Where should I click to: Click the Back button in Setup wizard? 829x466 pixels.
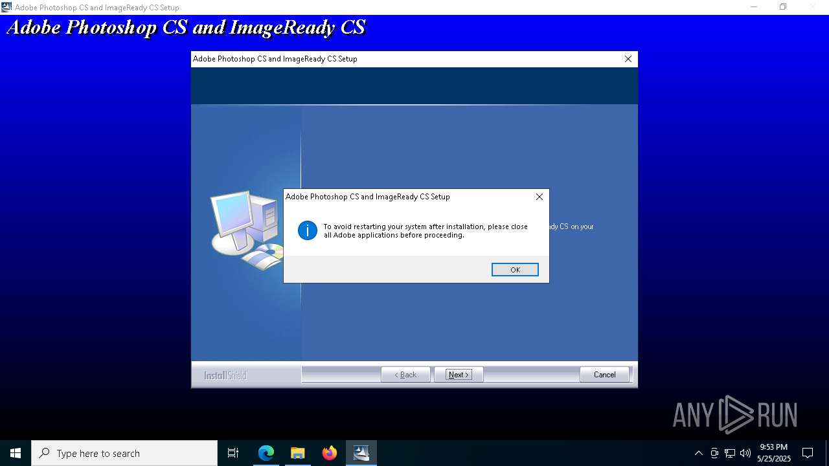pyautogui.click(x=405, y=375)
